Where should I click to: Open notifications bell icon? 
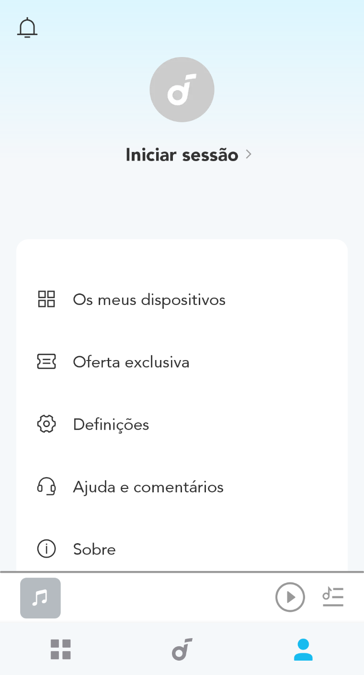(x=27, y=28)
